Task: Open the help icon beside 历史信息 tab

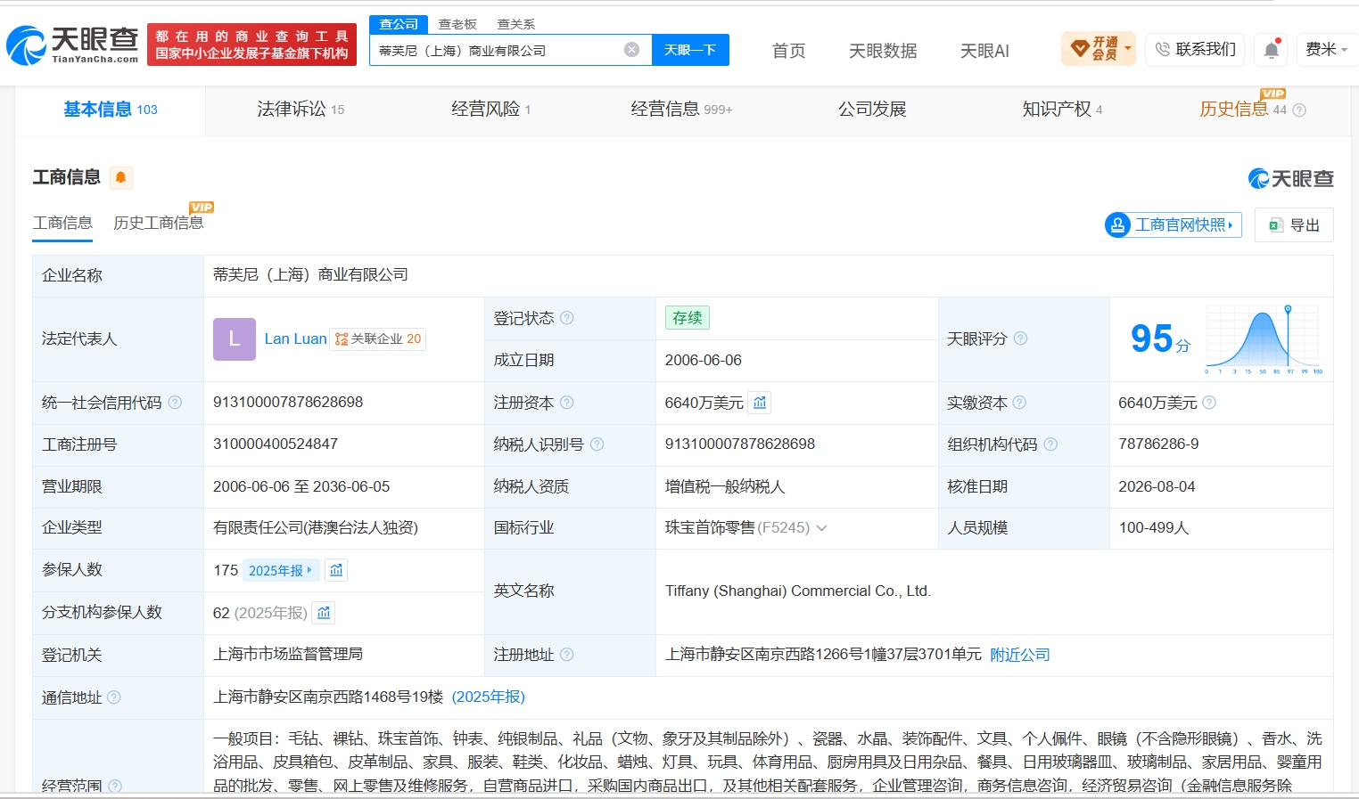Action: 1299,110
